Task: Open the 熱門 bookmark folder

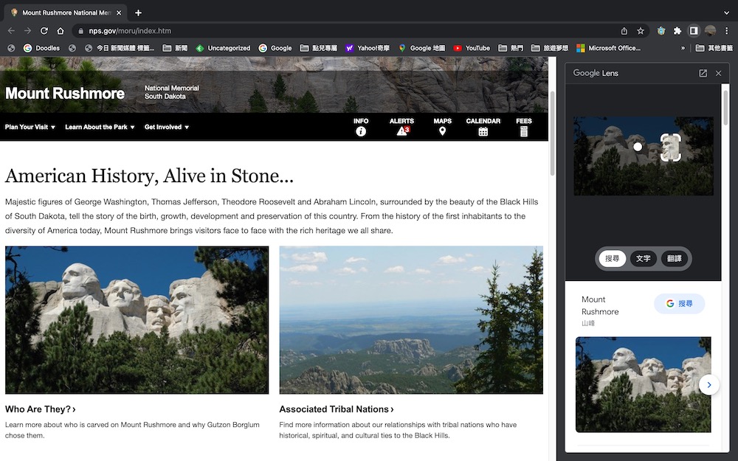Action: pyautogui.click(x=511, y=48)
